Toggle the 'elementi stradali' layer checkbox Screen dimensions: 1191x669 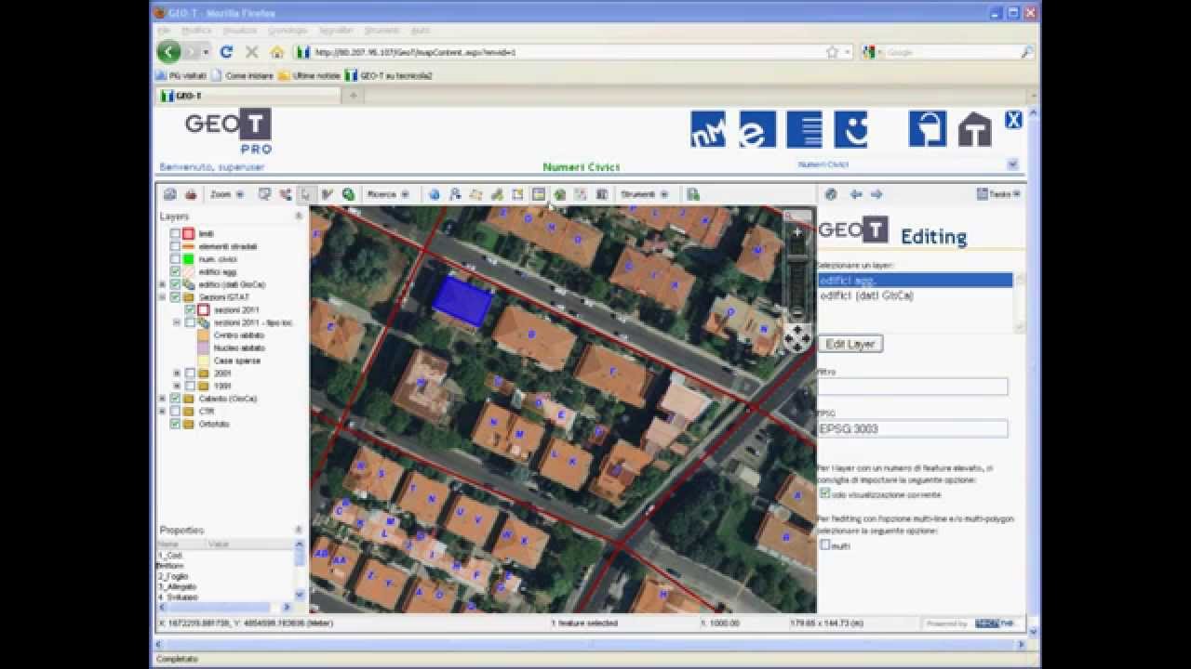[175, 246]
